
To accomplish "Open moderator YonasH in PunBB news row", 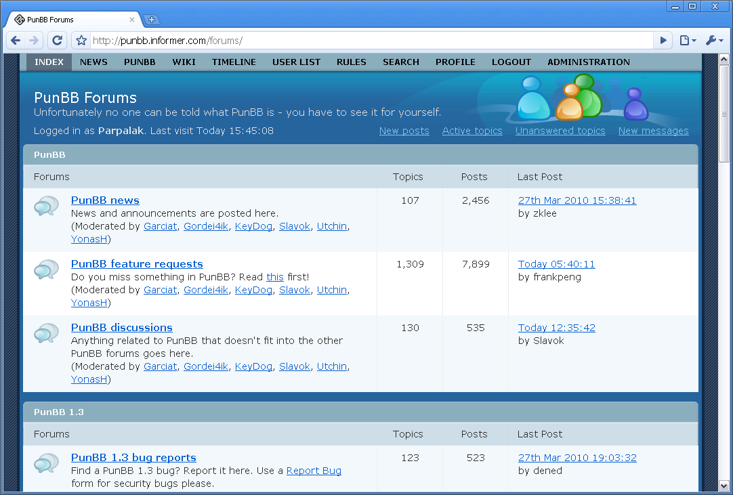I will (x=89, y=239).
